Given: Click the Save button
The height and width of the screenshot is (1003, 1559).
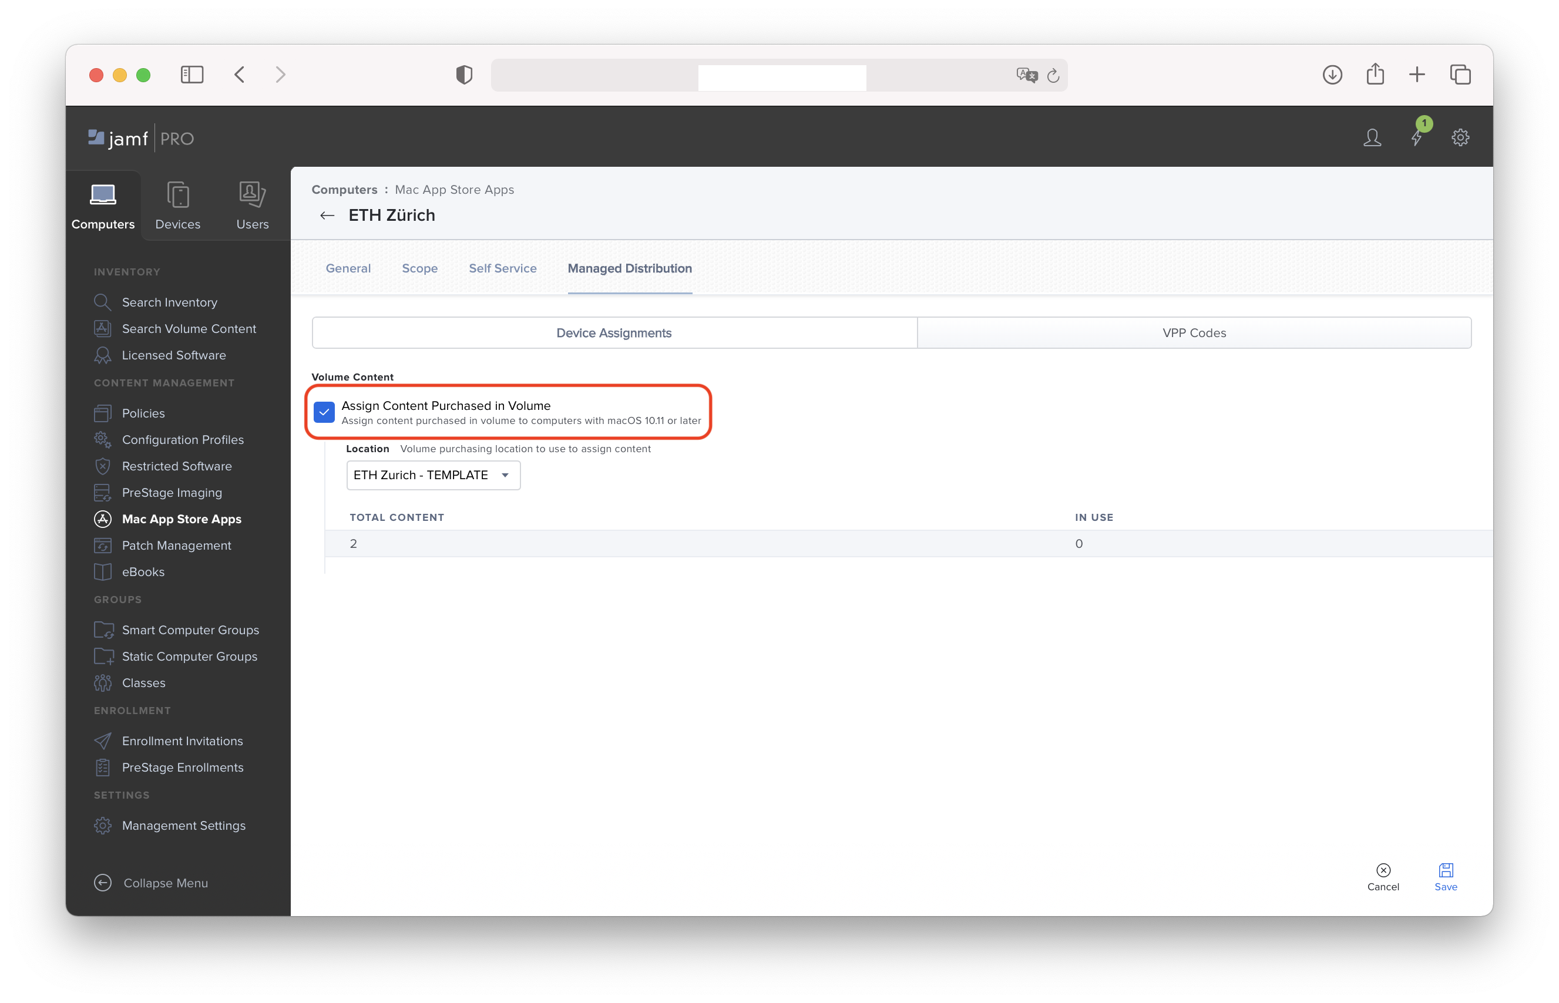Looking at the screenshot, I should click(1444, 876).
